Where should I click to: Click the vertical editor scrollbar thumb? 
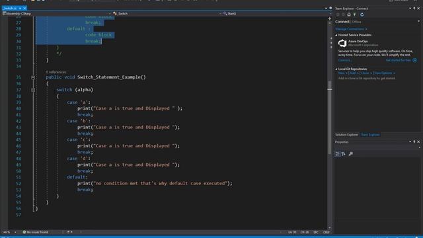click(330, 118)
